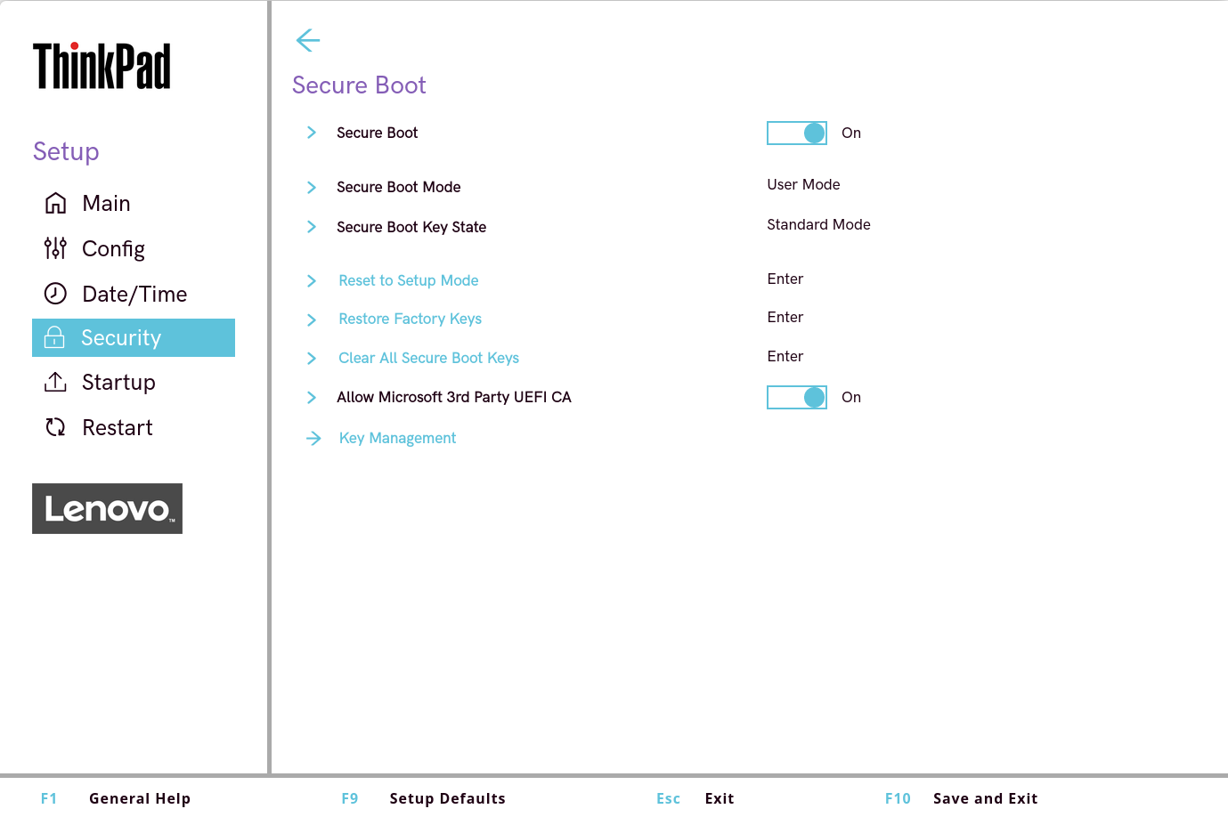Expand chevron next to Reset to Setup Mode

tap(312, 280)
